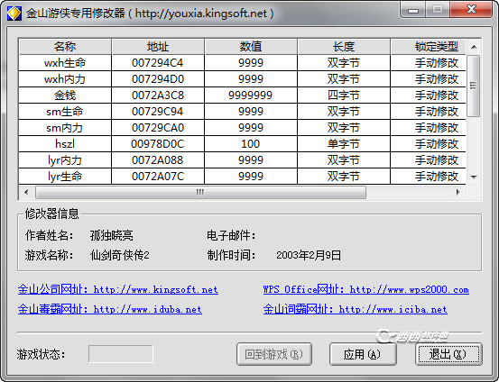Viewport: 499px width, 382px height.
Task: Open the 金山公司网址 kingsoft.net link
Action: (x=118, y=289)
